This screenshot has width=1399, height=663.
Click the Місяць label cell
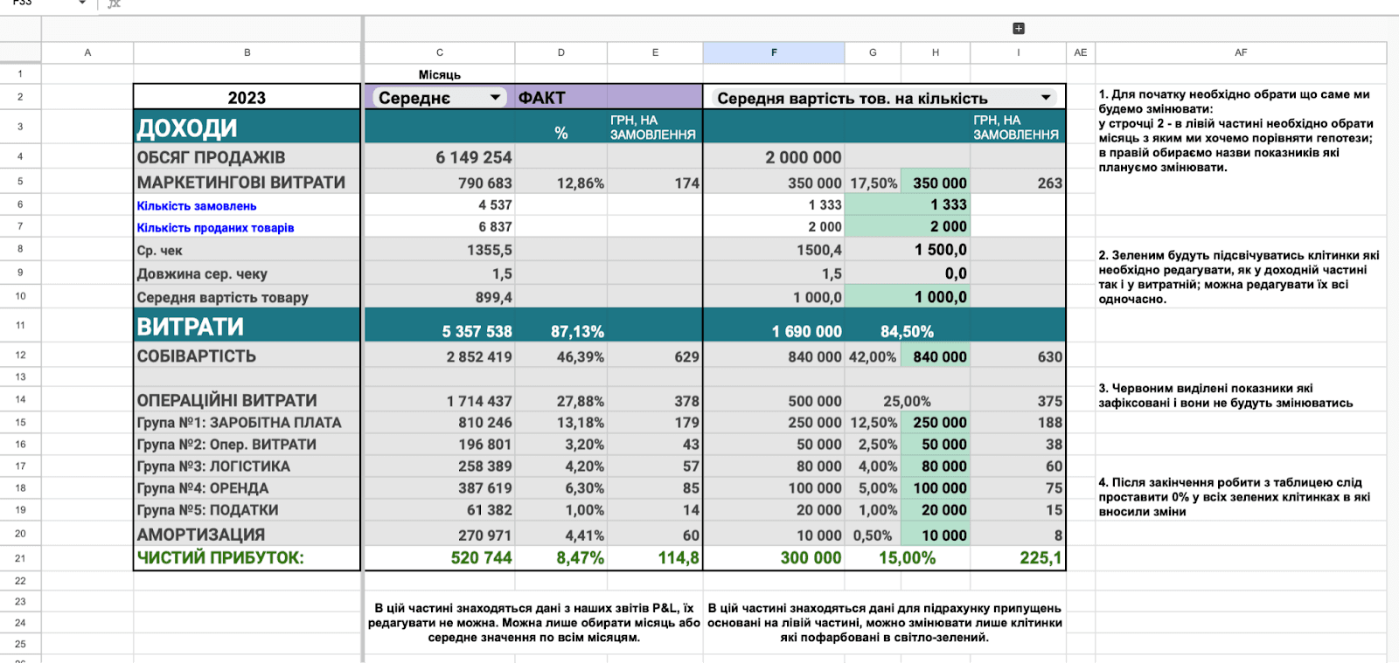tap(440, 74)
